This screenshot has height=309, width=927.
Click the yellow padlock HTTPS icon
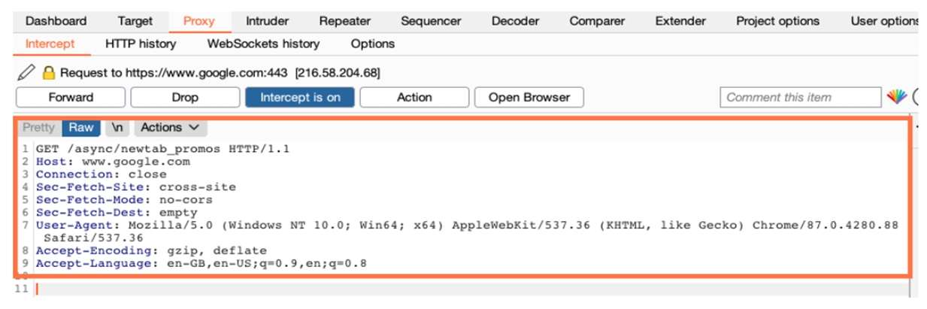tap(49, 73)
